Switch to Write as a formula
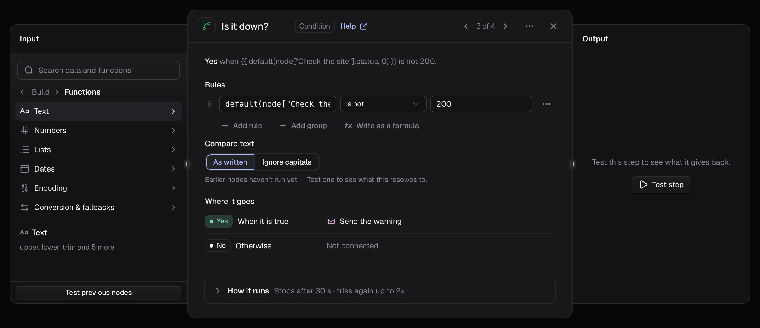This screenshot has height=328, width=760. tap(382, 126)
